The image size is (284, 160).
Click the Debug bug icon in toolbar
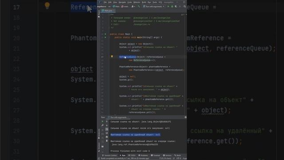pyautogui.click(x=172, y=6)
